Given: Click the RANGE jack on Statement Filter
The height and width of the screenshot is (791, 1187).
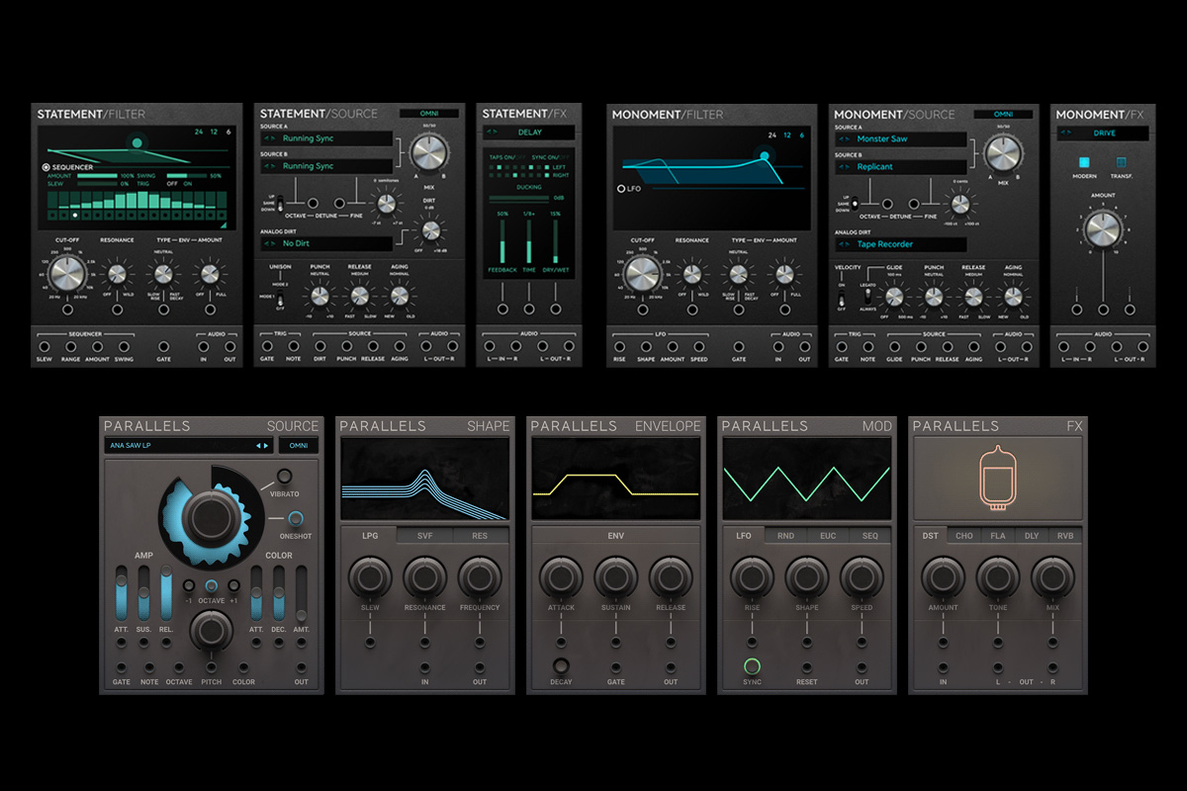Looking at the screenshot, I should point(71,347).
